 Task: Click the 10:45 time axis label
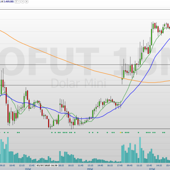click(x=12, y=165)
